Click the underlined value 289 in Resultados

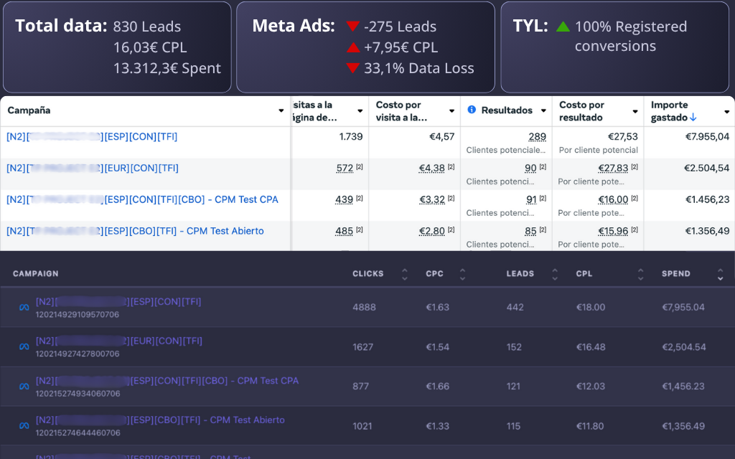coord(537,137)
